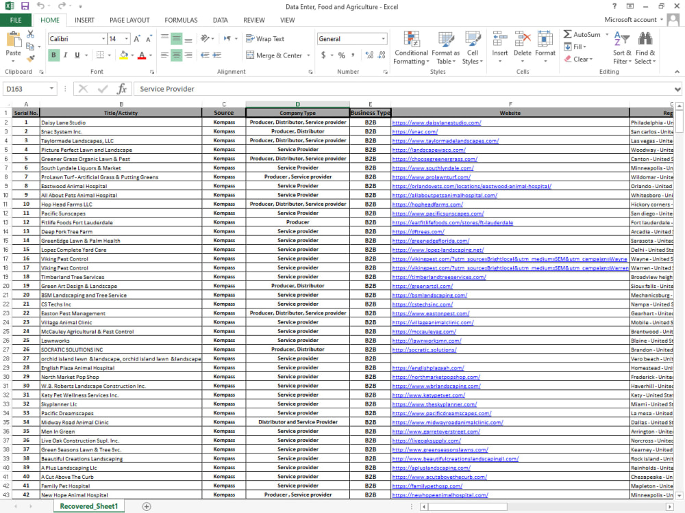The height and width of the screenshot is (513, 685).
Task: Apply the yellow Fill Color
Action: pyautogui.click(x=123, y=55)
